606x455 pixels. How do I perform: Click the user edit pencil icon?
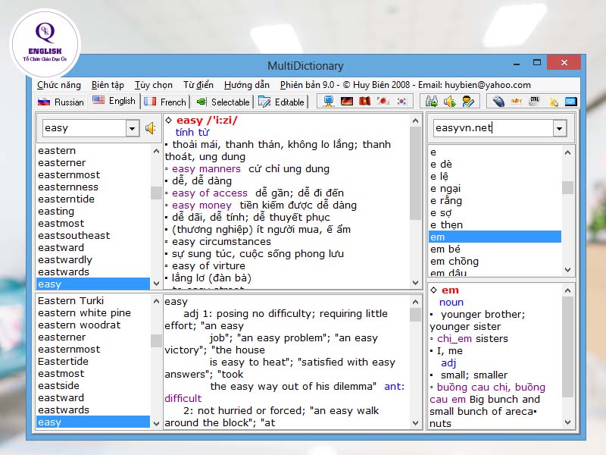click(468, 102)
